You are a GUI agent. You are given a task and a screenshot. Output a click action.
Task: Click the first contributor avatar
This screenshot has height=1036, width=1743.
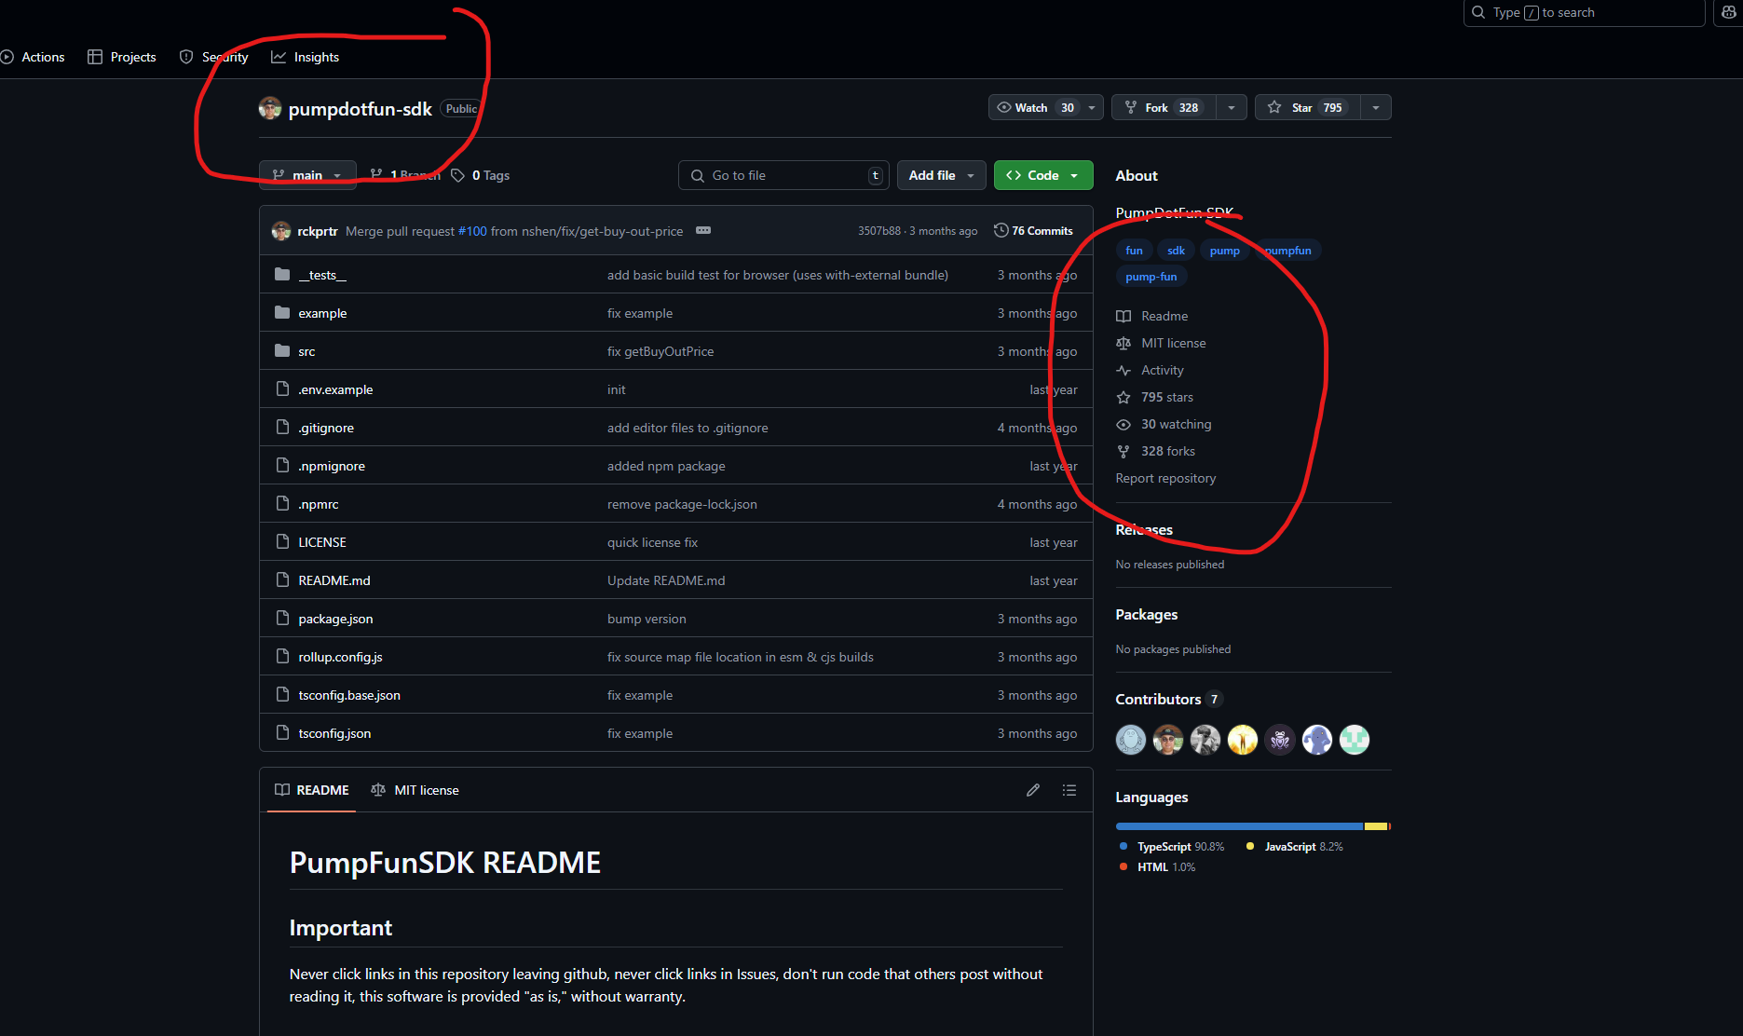click(1130, 740)
